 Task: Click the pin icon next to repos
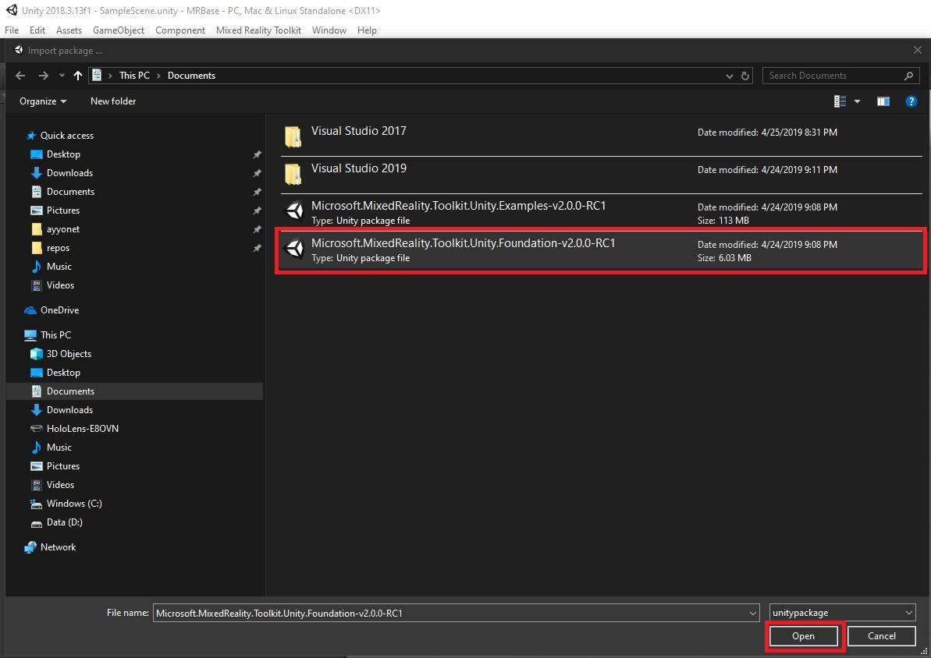click(257, 248)
